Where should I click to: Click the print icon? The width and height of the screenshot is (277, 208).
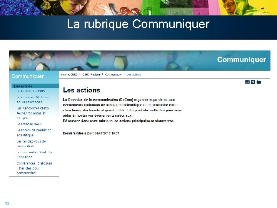[x=259, y=82]
